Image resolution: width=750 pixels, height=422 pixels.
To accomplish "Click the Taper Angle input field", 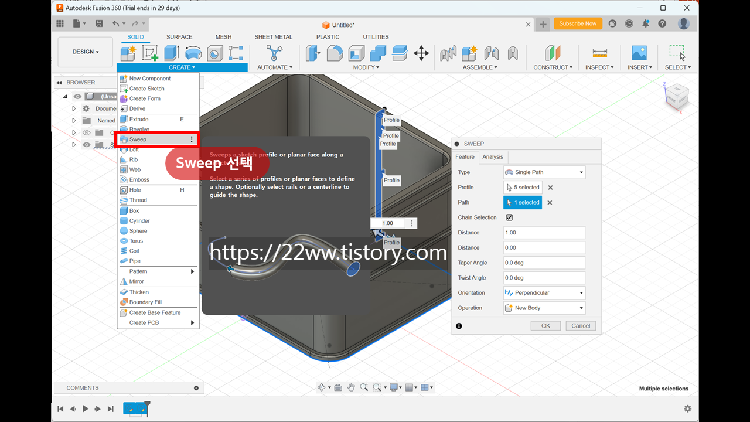I will tap(544, 263).
